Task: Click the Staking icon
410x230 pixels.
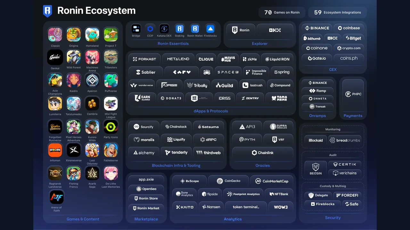Action: click(x=180, y=29)
